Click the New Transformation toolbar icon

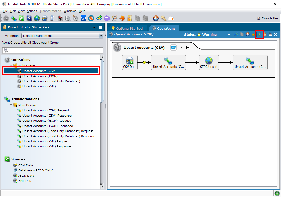click(x=14, y=18)
